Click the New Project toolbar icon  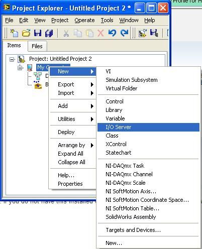point(14,33)
